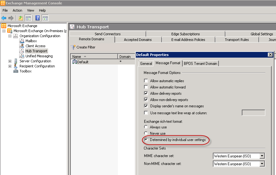Click the Back arrow toolbar icon

tap(4, 18)
